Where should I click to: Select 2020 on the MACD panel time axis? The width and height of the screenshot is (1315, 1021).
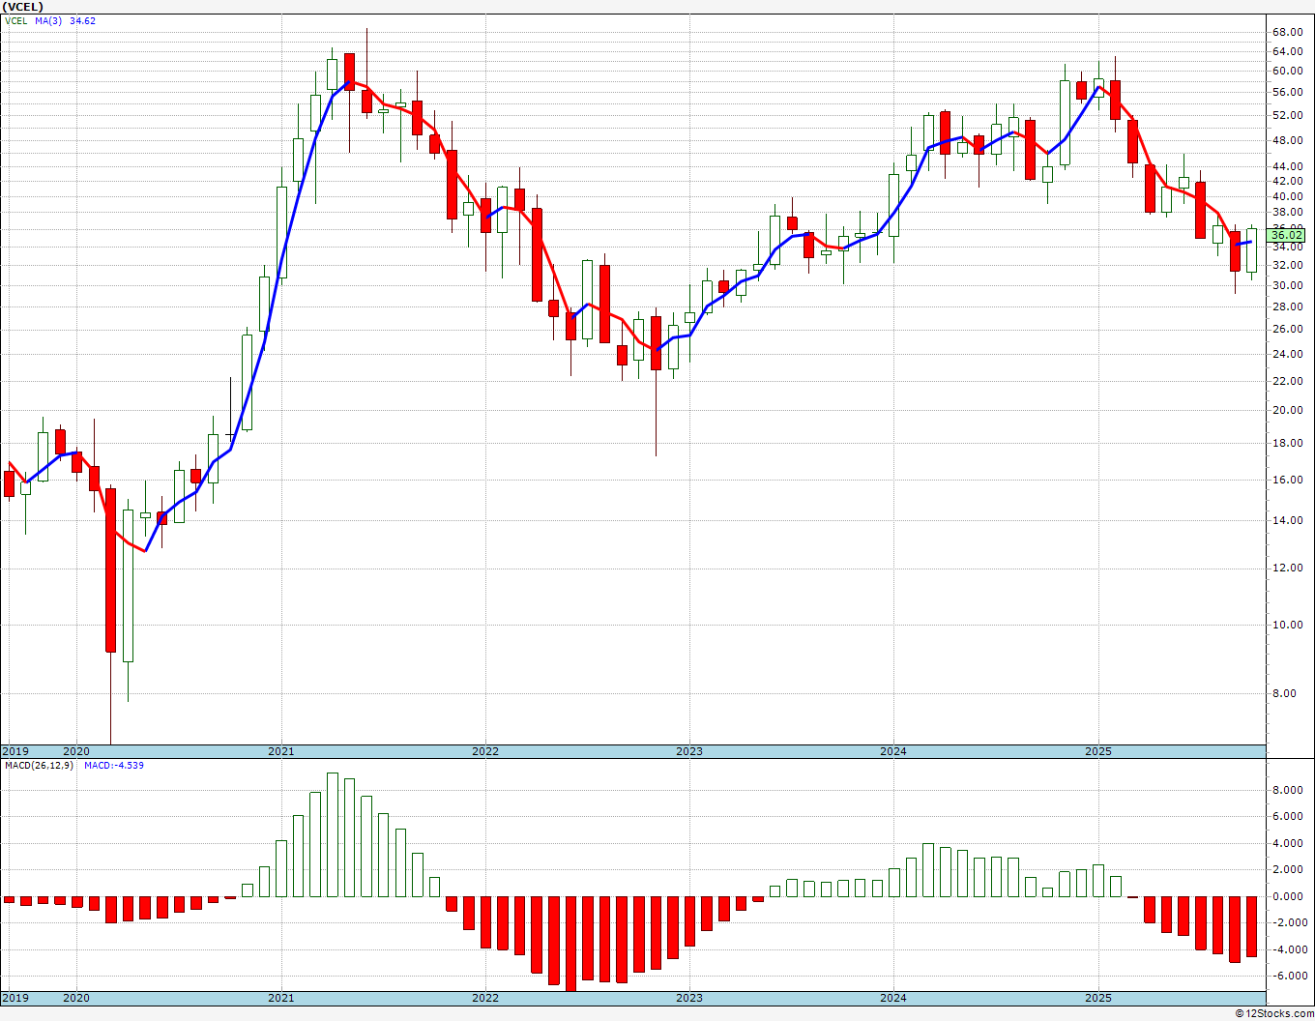point(76,998)
